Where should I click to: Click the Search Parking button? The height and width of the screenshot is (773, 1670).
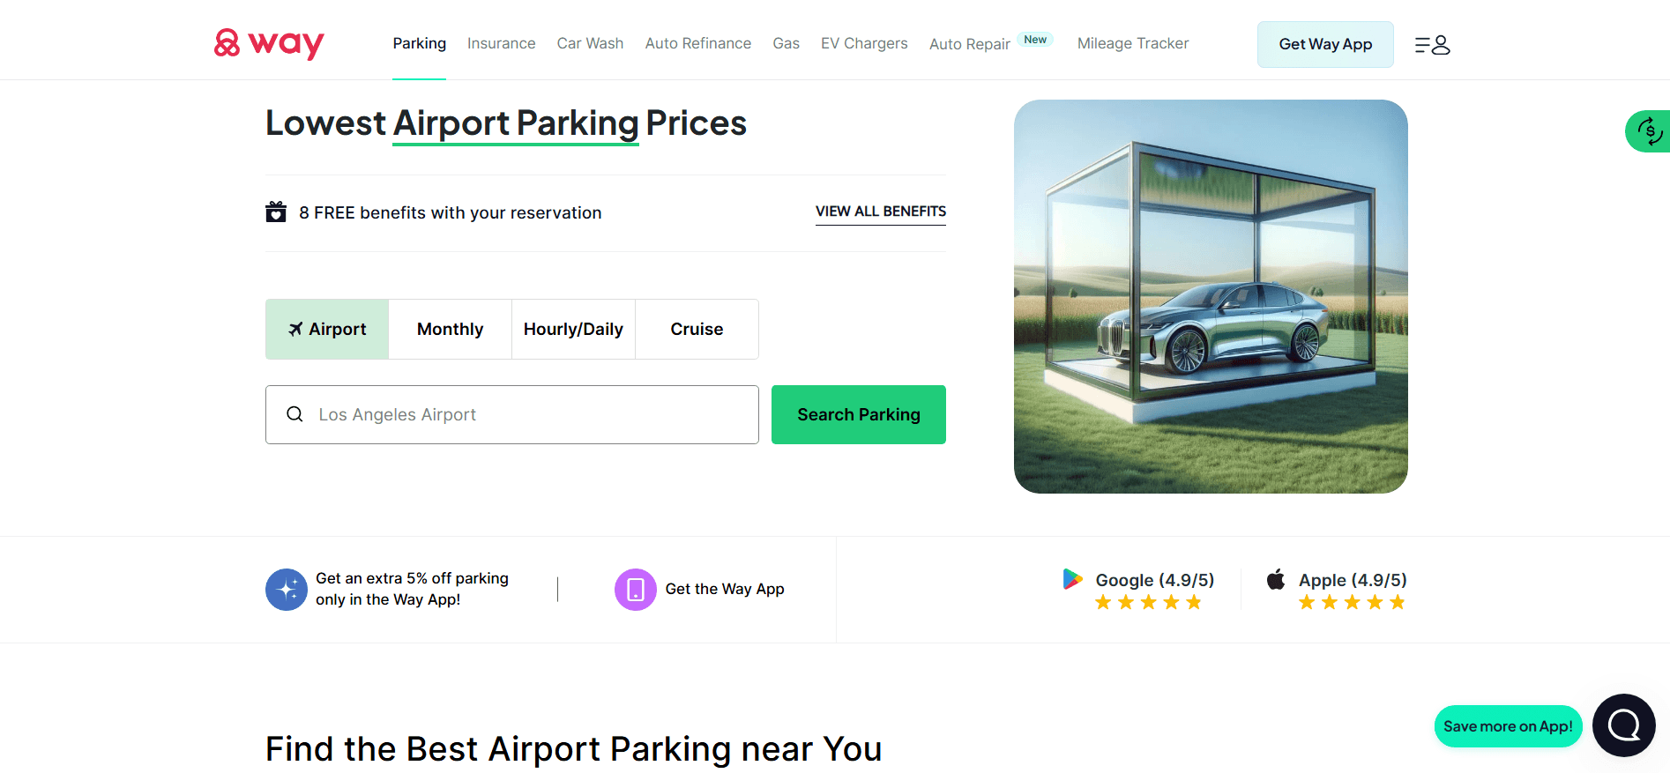click(x=858, y=414)
